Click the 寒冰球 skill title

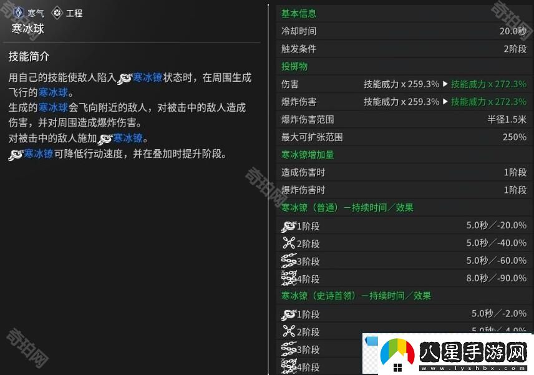(x=28, y=29)
